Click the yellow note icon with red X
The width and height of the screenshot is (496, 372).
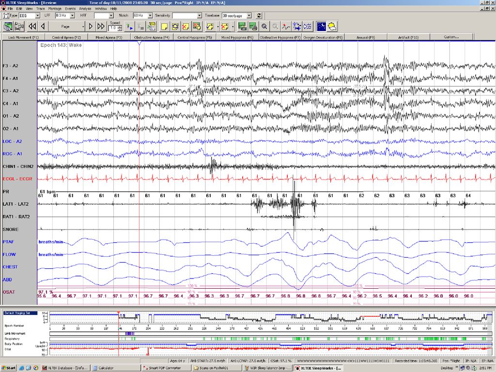pyautogui.click(x=186, y=27)
